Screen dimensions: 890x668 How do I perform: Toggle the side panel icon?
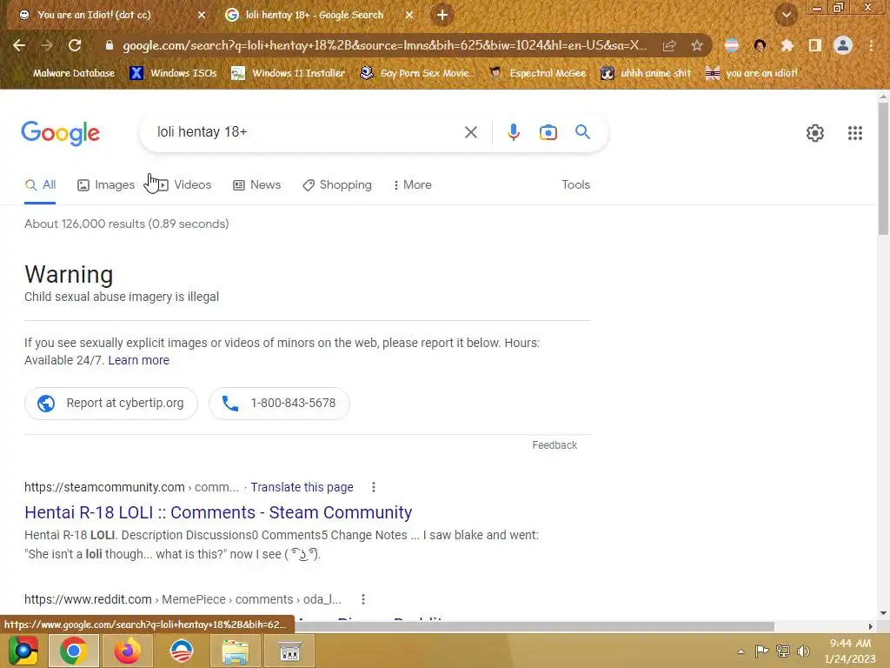coord(815,45)
